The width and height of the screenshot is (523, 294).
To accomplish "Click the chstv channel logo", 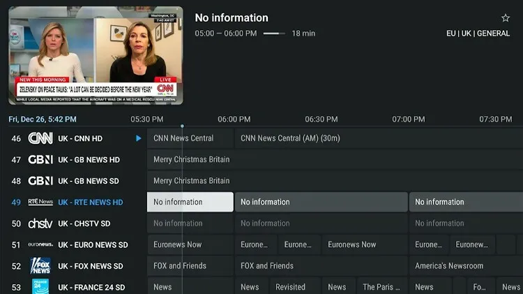I will coord(40,223).
